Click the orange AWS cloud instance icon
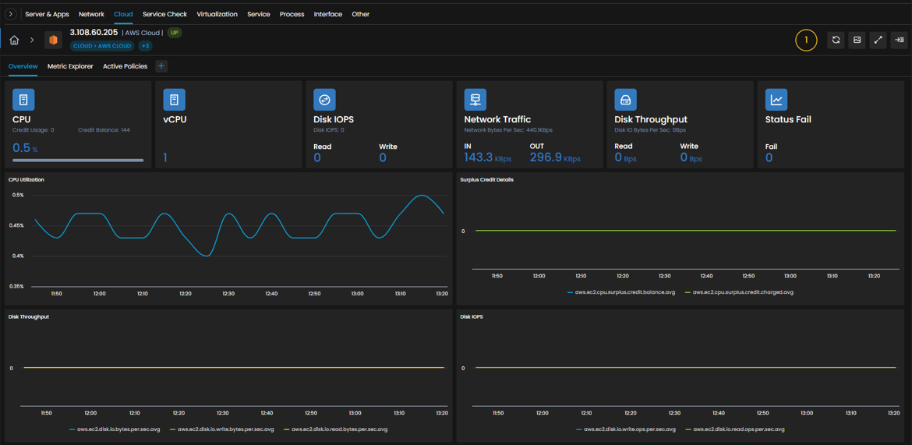Image resolution: width=912 pixels, height=445 pixels. (54, 41)
